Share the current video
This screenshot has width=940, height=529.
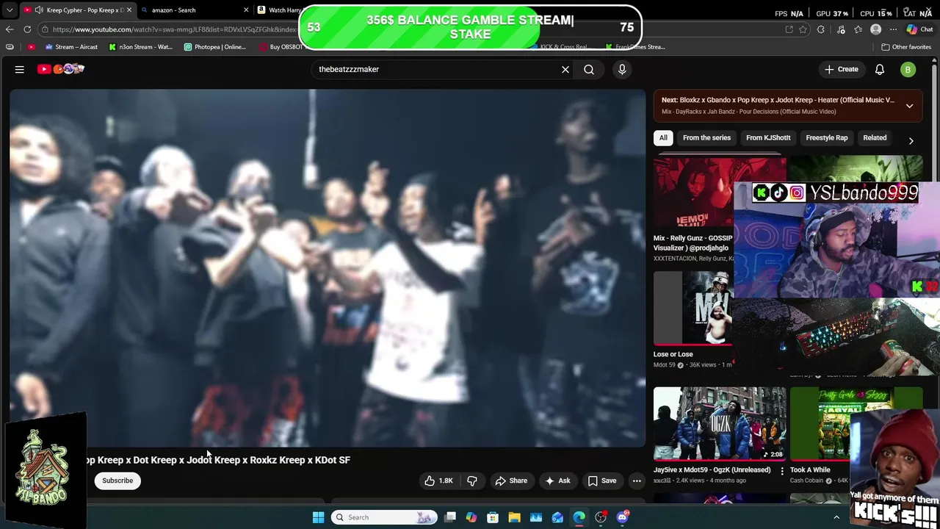pyautogui.click(x=511, y=481)
